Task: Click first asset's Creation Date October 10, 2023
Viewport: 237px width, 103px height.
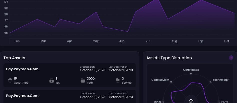Action: pyautogui.click(x=93, y=70)
